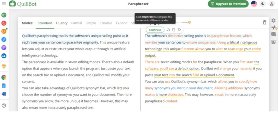Open the Chrome extension icon
Viewport: 279px width, 122px height.
point(4,77)
